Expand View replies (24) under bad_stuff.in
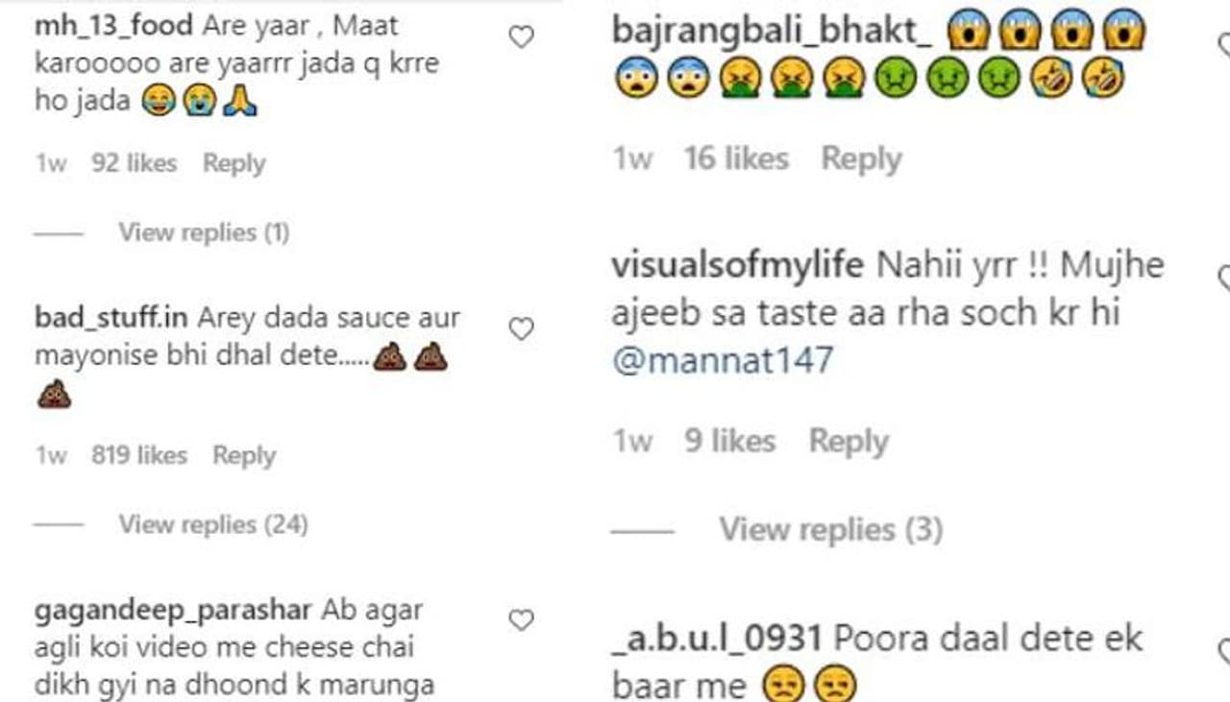This screenshot has height=702, width=1230. coord(212,524)
